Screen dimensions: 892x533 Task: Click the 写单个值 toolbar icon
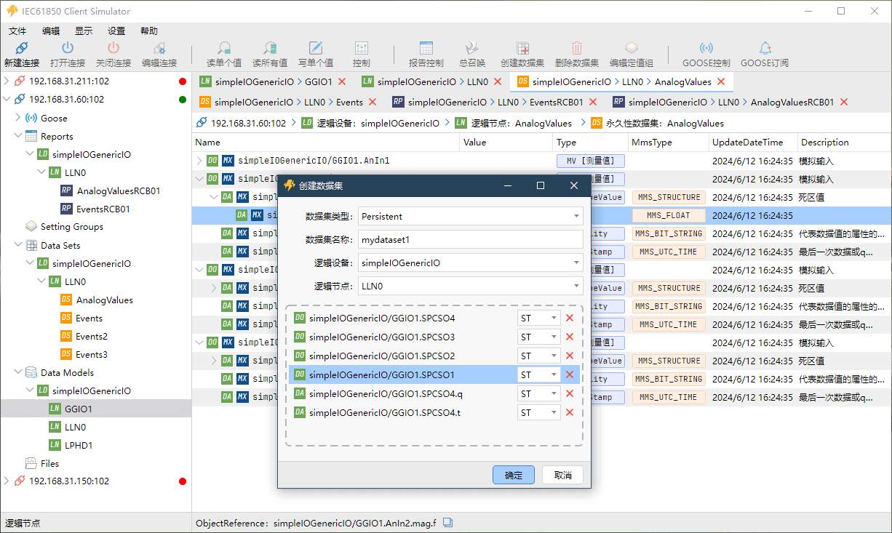pos(315,49)
